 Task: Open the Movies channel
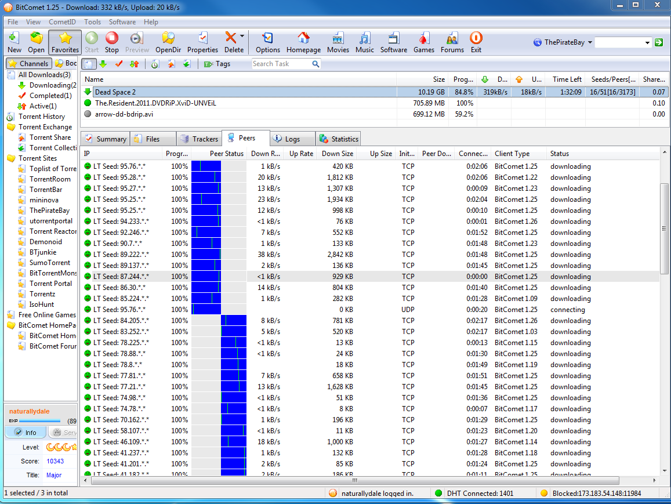[x=338, y=42]
